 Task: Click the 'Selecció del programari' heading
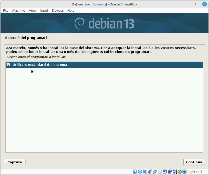[x=26, y=38]
